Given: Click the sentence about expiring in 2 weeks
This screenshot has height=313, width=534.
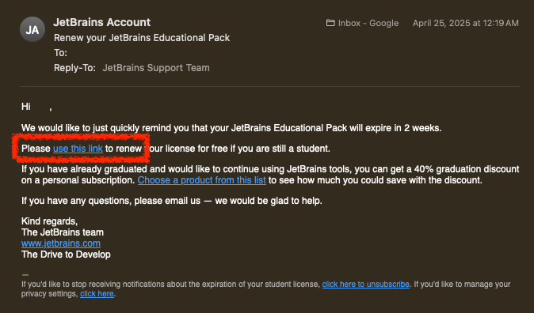Looking at the screenshot, I should [x=231, y=128].
